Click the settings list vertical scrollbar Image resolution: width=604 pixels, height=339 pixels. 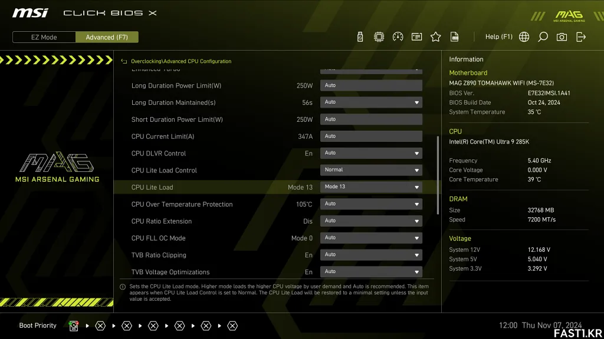pyautogui.click(x=438, y=175)
